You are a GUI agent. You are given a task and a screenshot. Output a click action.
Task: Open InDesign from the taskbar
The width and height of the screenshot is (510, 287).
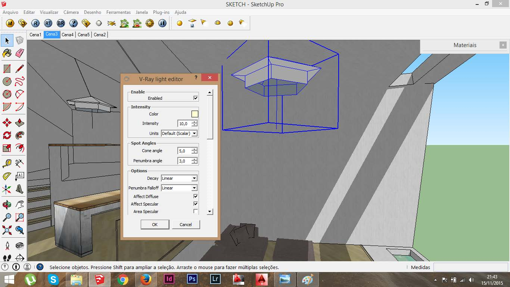tap(169, 279)
